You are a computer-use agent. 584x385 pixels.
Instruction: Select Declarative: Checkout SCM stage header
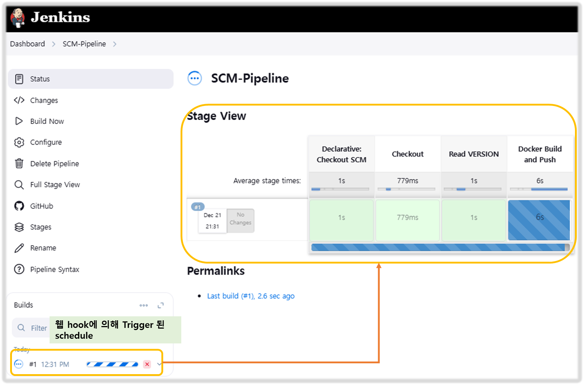point(342,154)
